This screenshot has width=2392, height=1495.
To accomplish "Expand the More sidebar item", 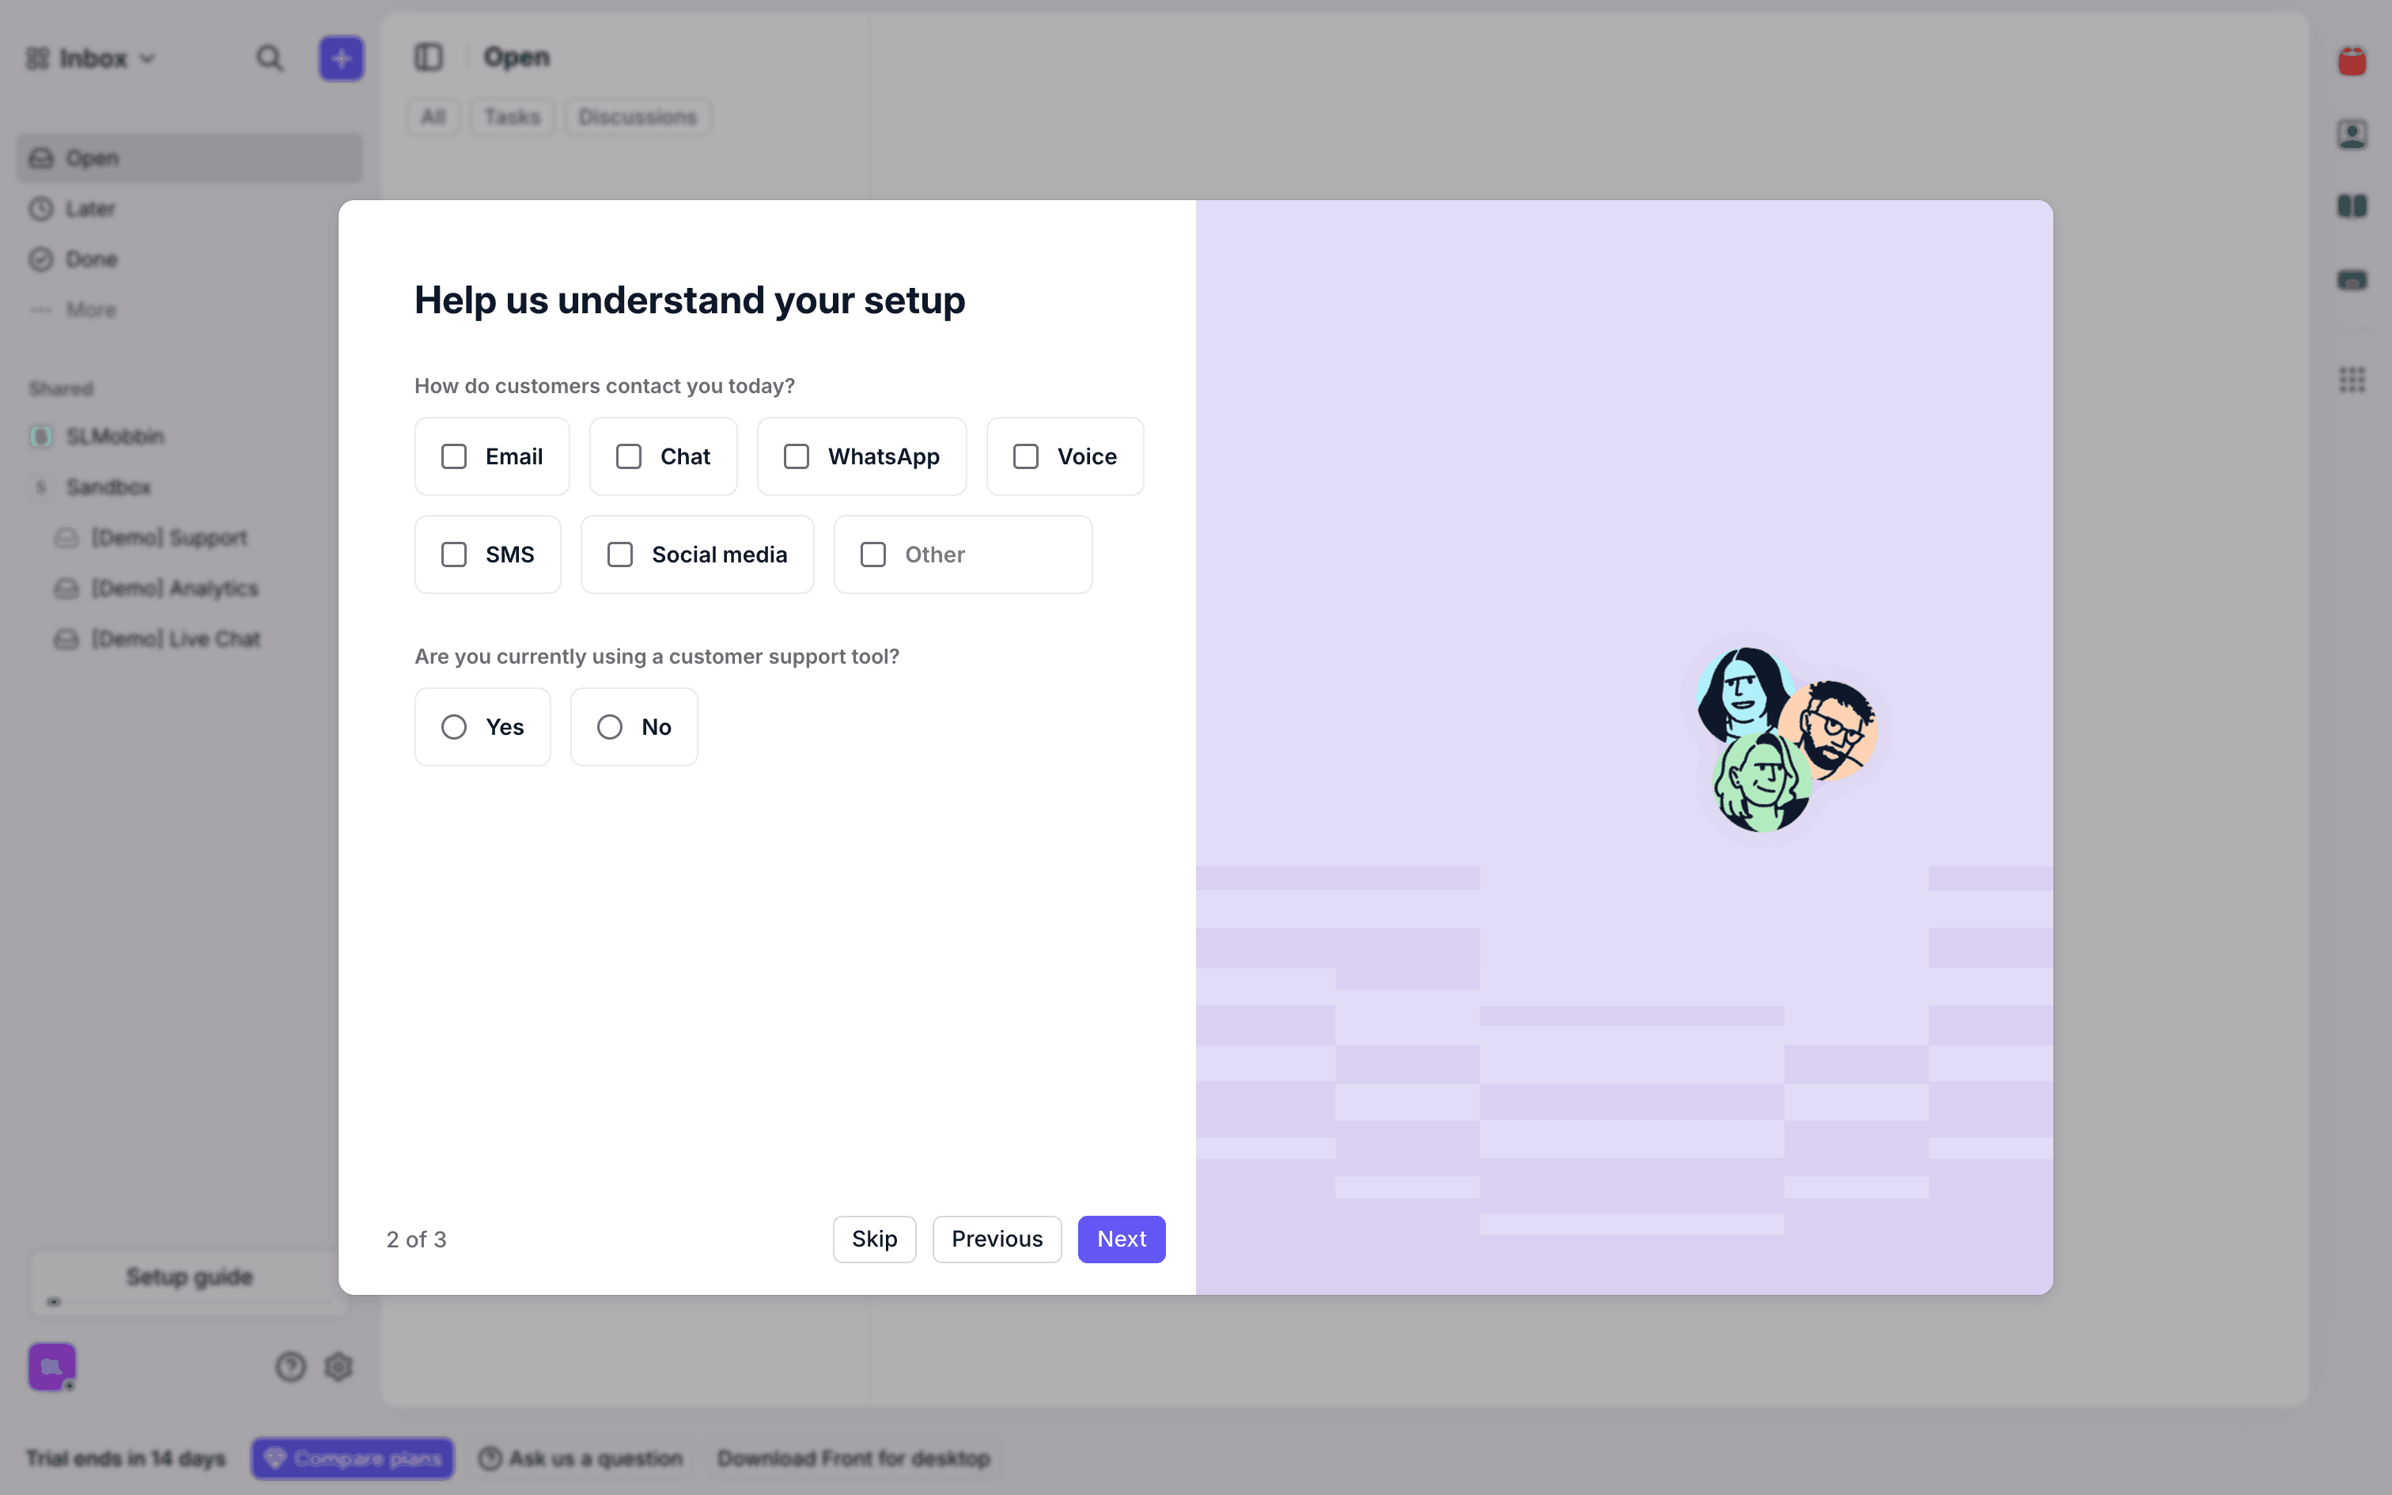I will coord(90,309).
